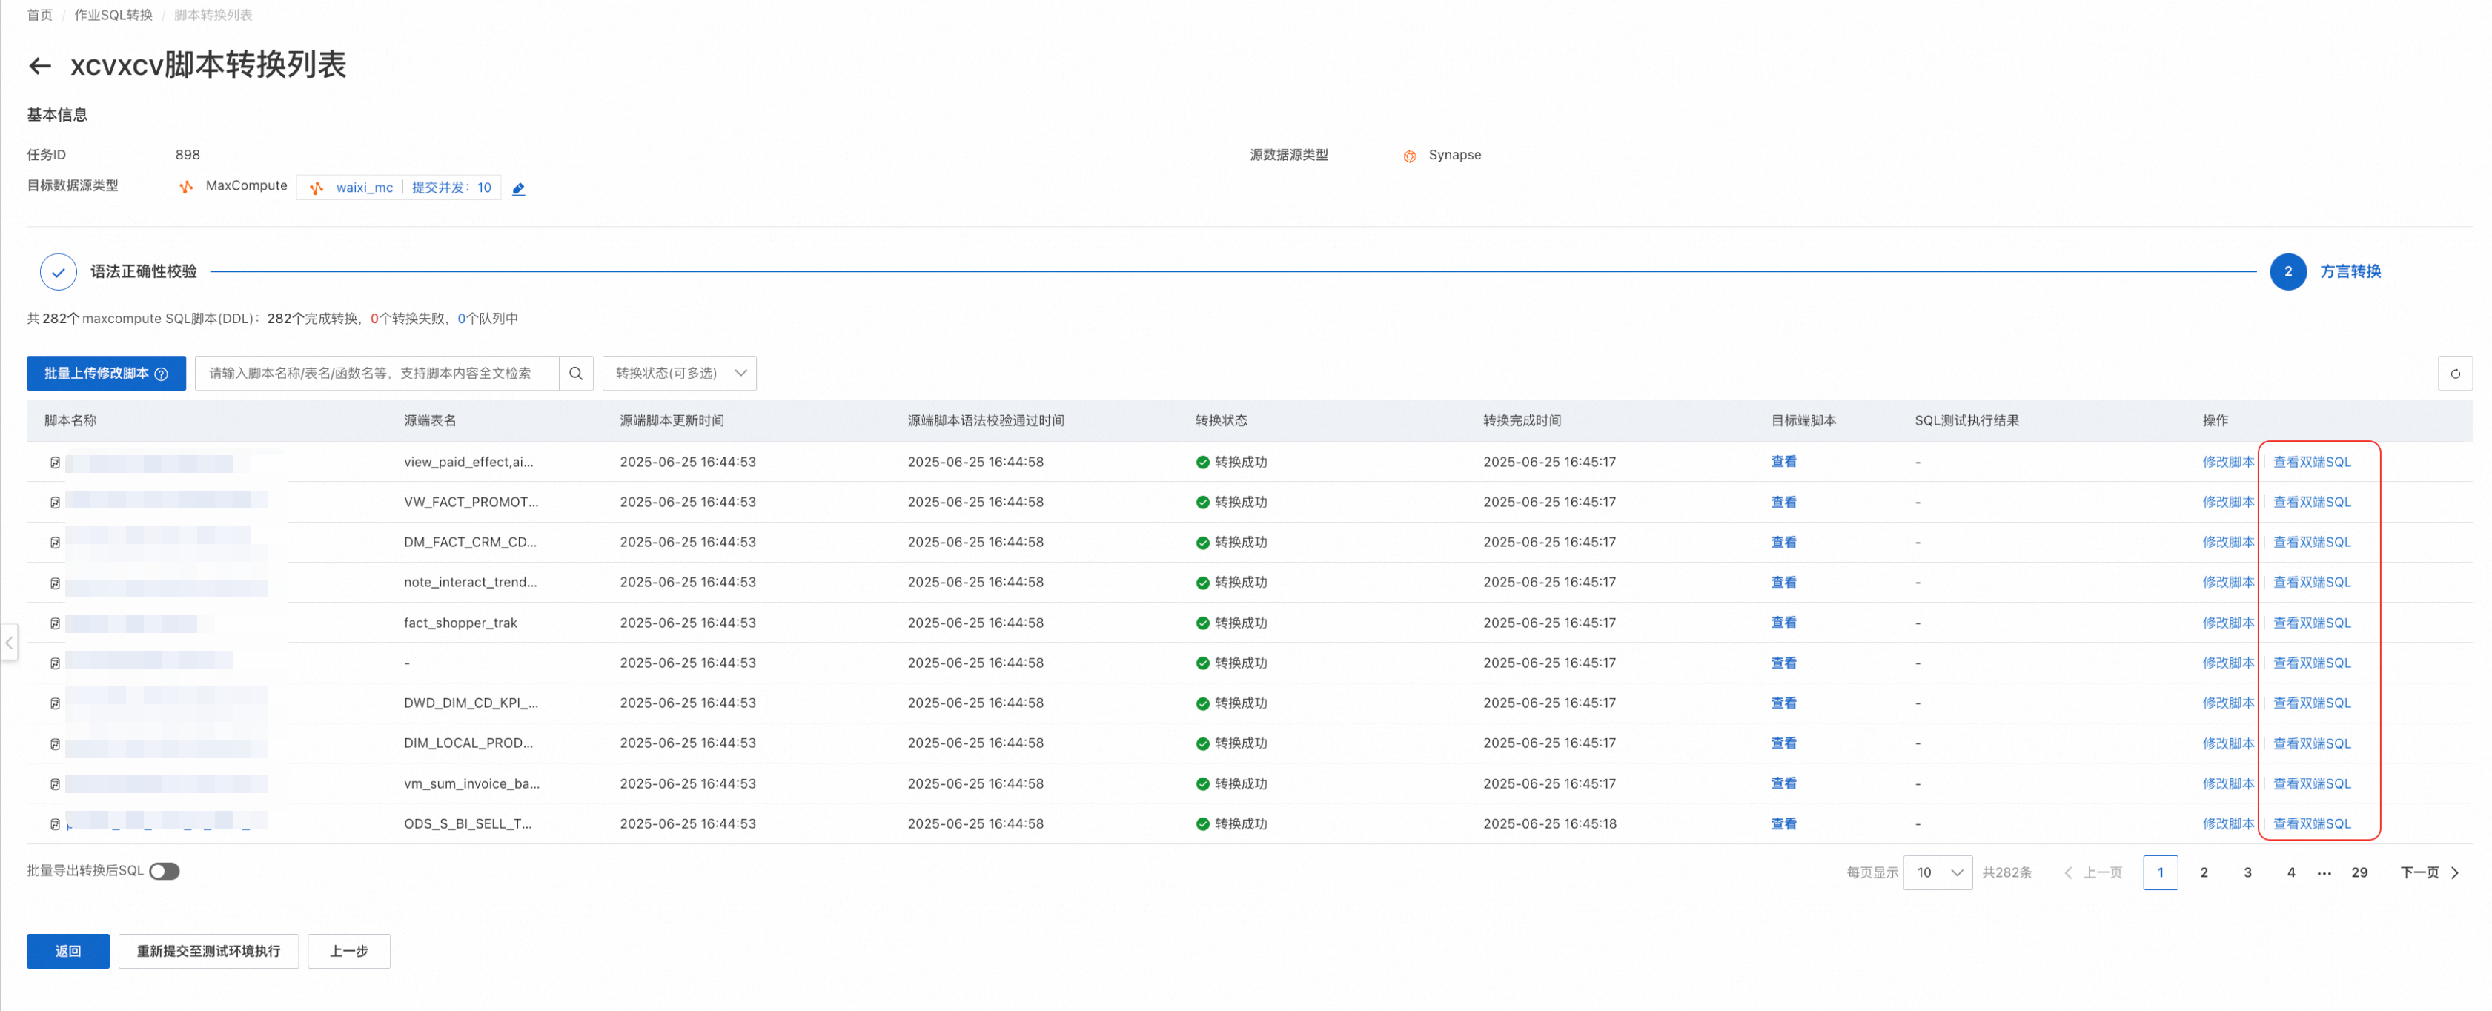Click the 转换完成时间 column header
Image resolution: width=2492 pixels, height=1011 pixels.
tap(1522, 421)
